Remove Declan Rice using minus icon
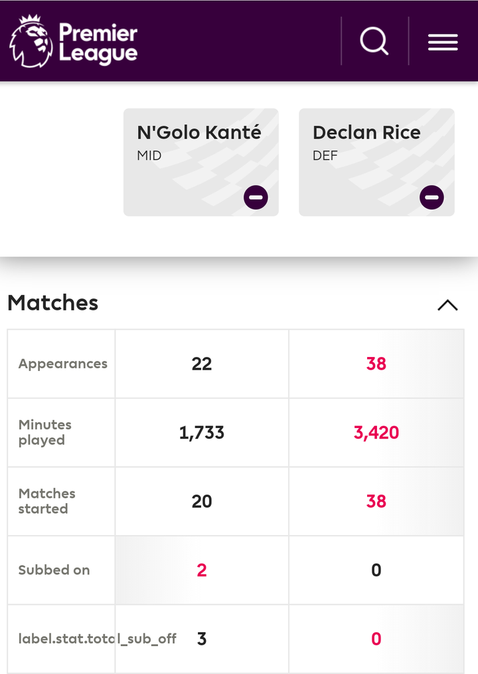 tap(432, 197)
